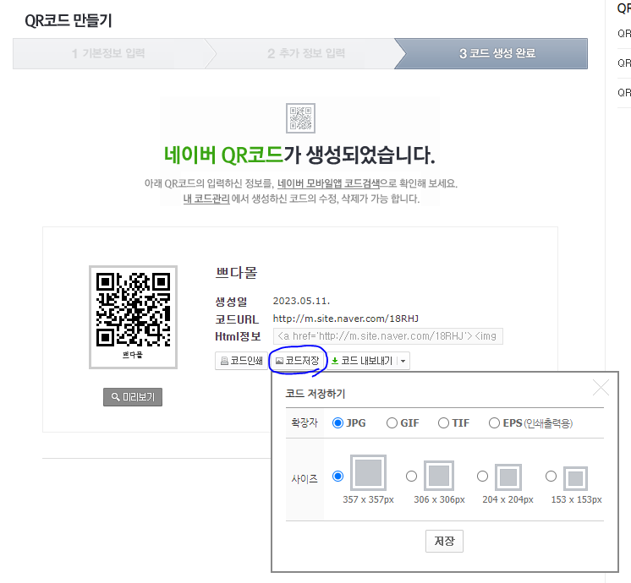
Task: Click the 1 기본정보 입력 step tab
Action: 108,53
